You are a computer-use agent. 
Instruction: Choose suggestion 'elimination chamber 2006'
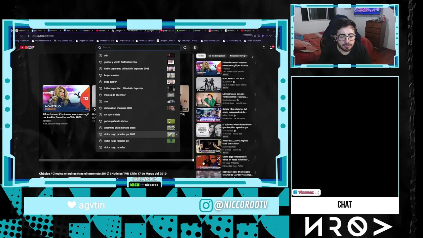[x=138, y=108]
